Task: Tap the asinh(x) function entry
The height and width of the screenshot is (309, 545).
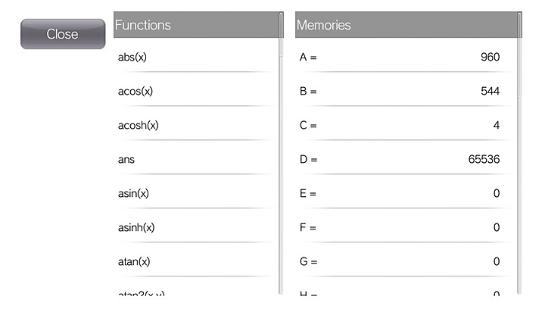Action: click(x=195, y=227)
